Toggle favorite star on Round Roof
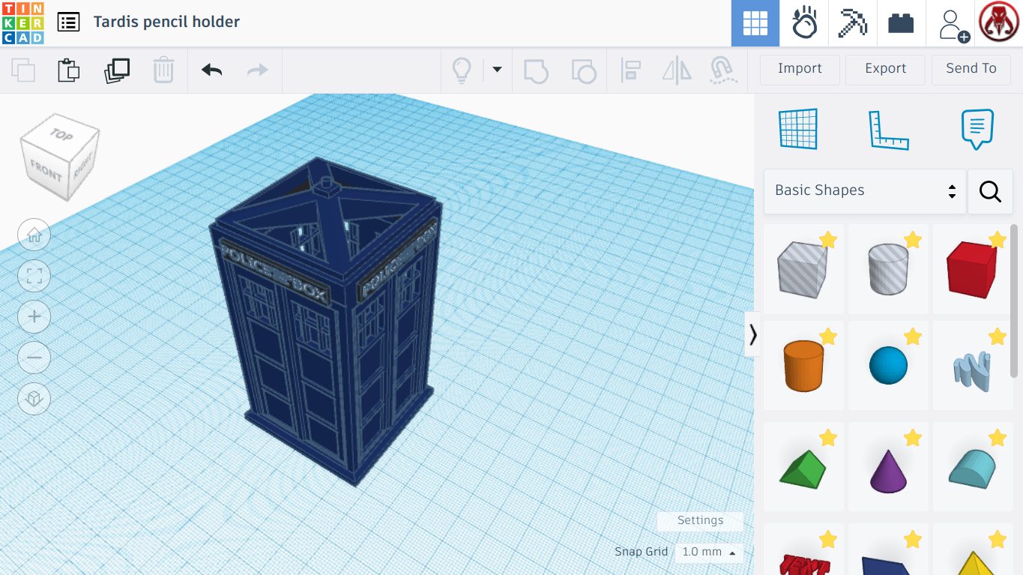This screenshot has height=575, width=1023. 997,438
